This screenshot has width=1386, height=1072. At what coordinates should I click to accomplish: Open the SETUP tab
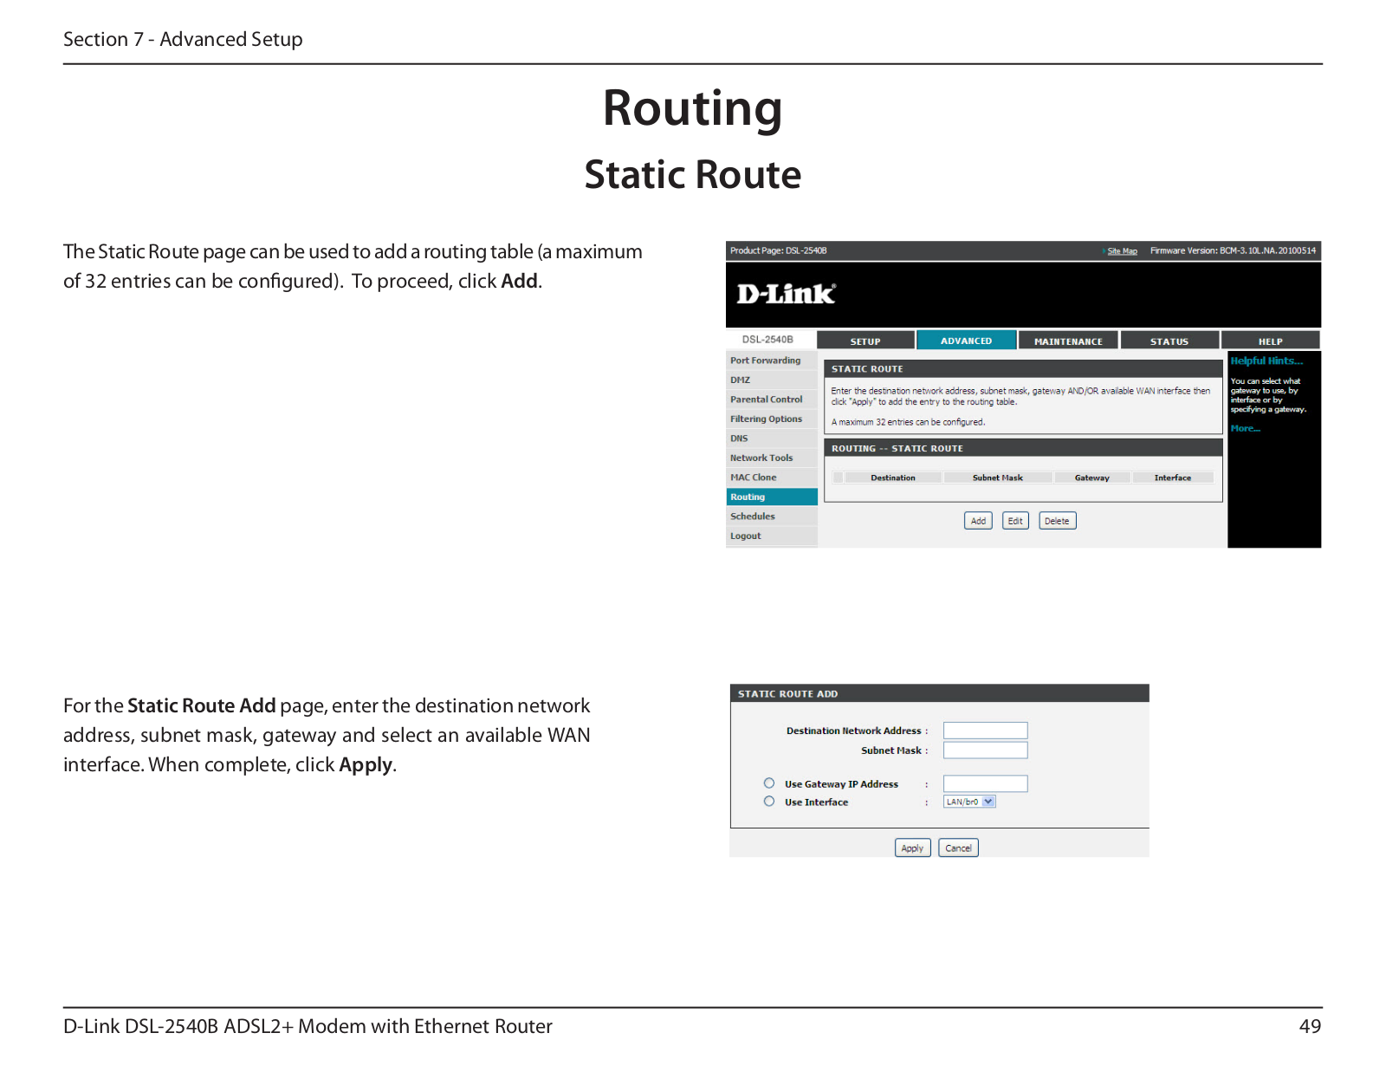[865, 341]
